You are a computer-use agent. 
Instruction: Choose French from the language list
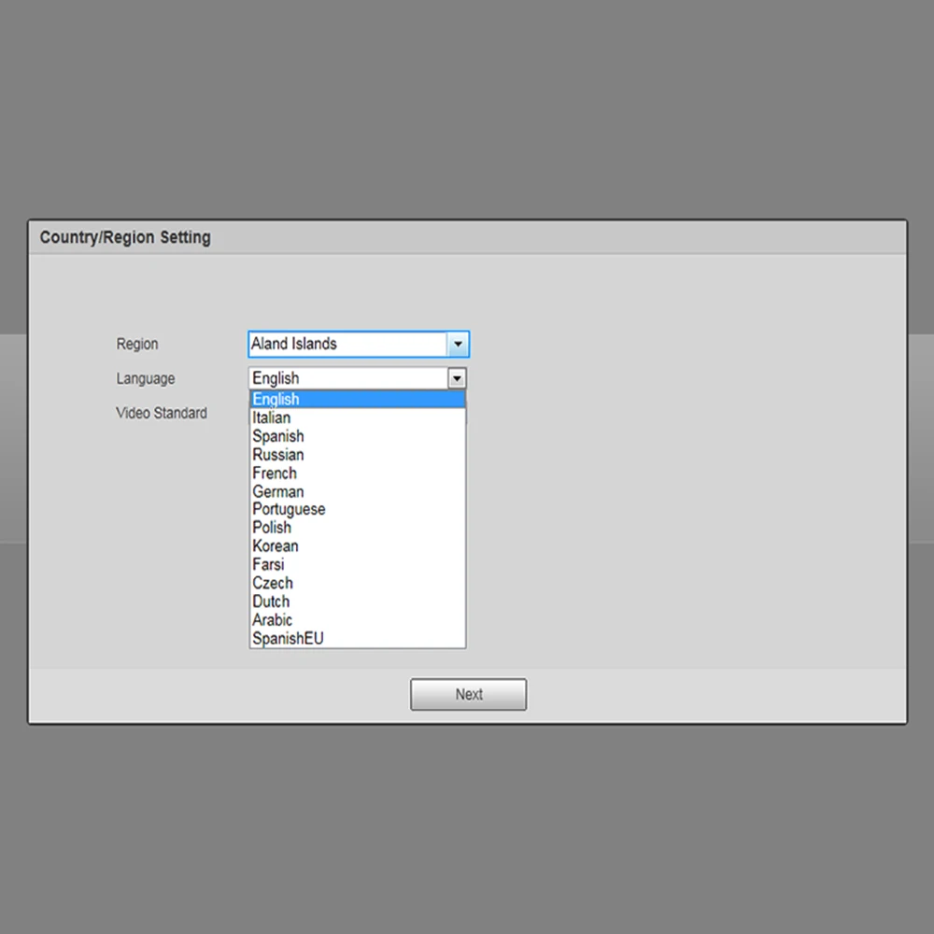click(358, 473)
